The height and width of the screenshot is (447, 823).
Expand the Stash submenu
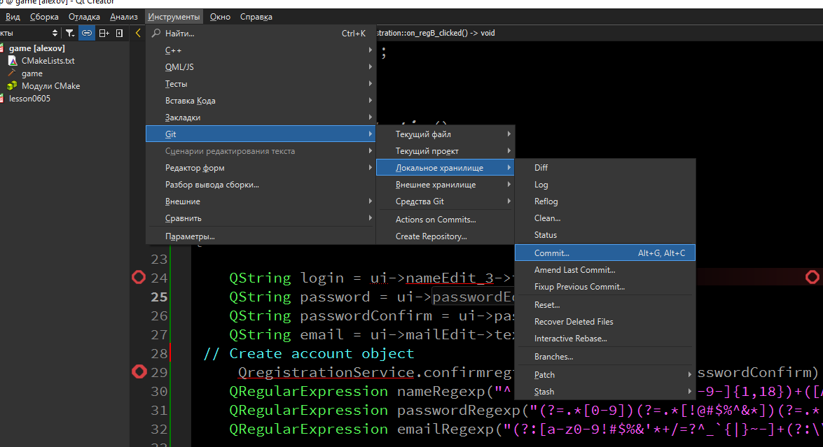coord(605,392)
